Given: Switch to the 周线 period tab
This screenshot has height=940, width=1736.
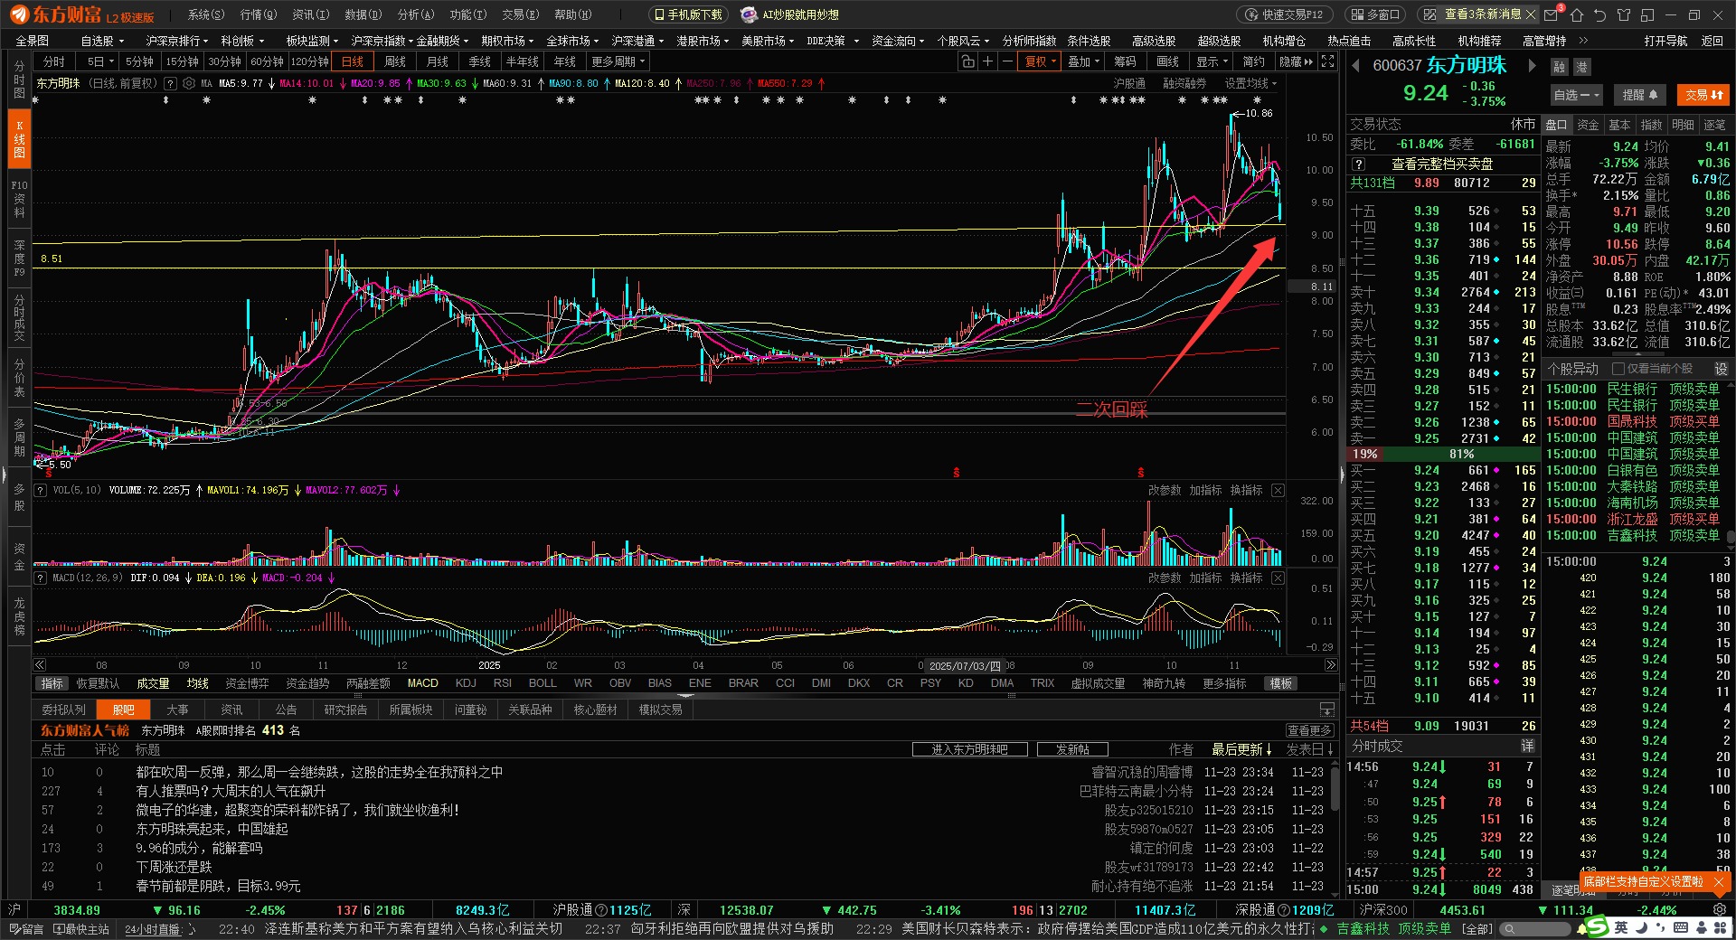Looking at the screenshot, I should click(394, 61).
